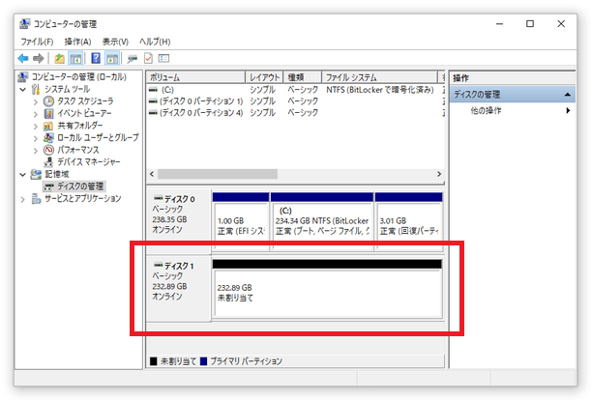Click the Back arrow in the toolbar

click(x=23, y=59)
